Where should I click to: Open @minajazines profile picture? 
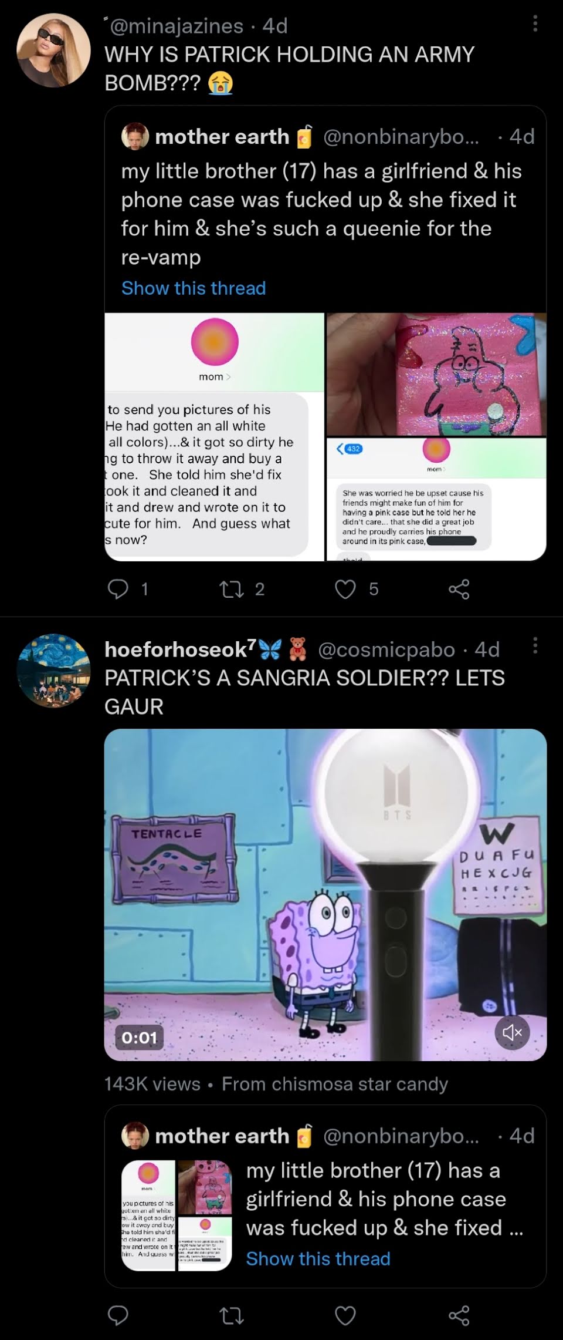pyautogui.click(x=53, y=50)
